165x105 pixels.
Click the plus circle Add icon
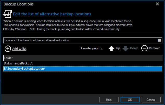pyautogui.click(x=8, y=48)
